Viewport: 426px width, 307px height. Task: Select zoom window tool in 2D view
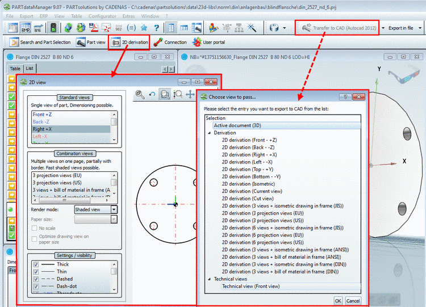(x=165, y=94)
